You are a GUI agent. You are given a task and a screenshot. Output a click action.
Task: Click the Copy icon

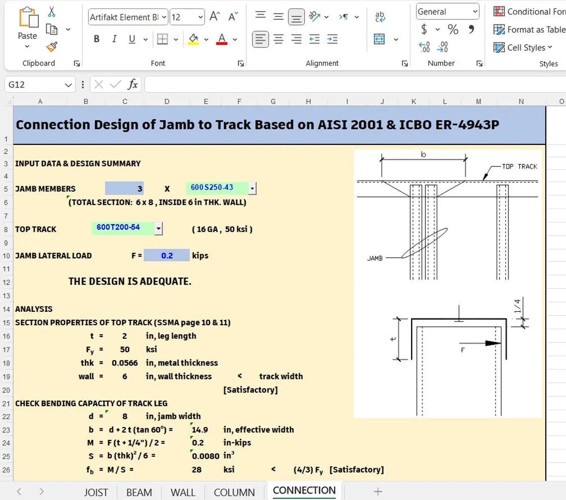(52, 29)
